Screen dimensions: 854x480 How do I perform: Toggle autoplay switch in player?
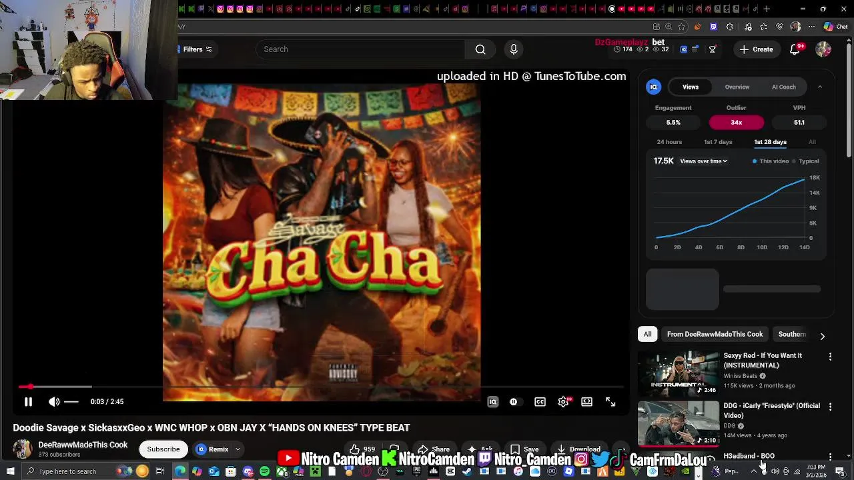point(514,402)
